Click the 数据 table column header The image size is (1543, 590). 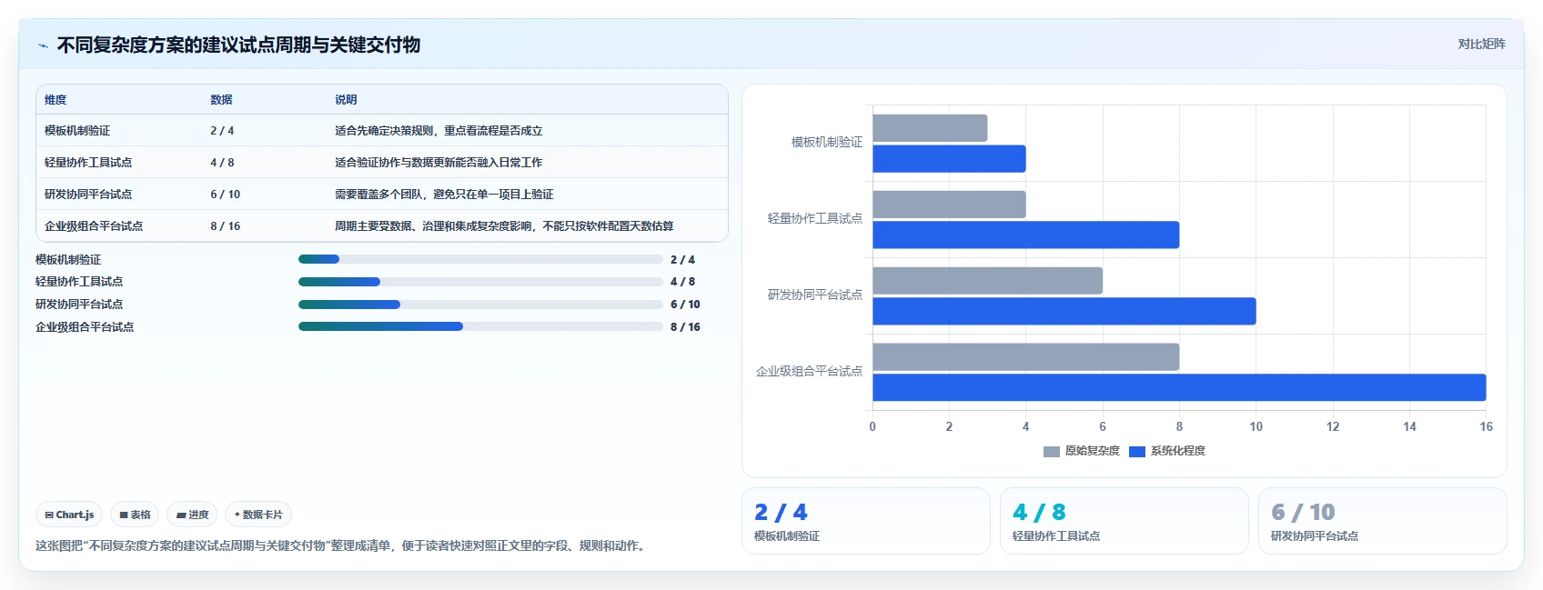[221, 100]
